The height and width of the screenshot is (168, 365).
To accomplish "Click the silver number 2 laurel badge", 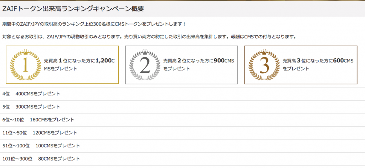I will (x=145, y=65).
